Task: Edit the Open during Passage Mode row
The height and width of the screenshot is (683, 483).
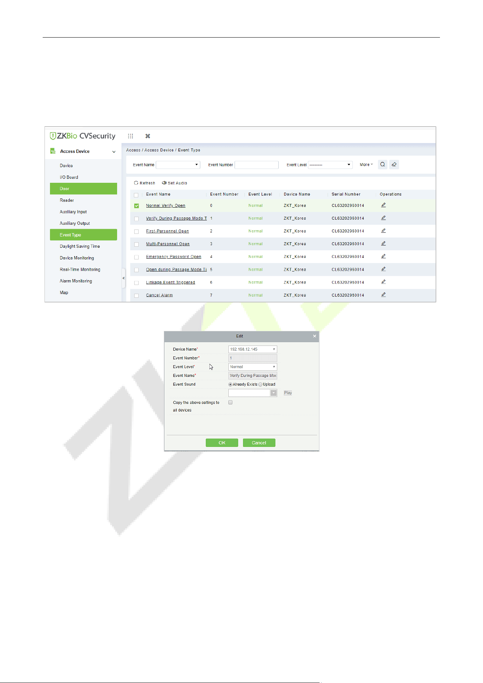Action: point(383,269)
